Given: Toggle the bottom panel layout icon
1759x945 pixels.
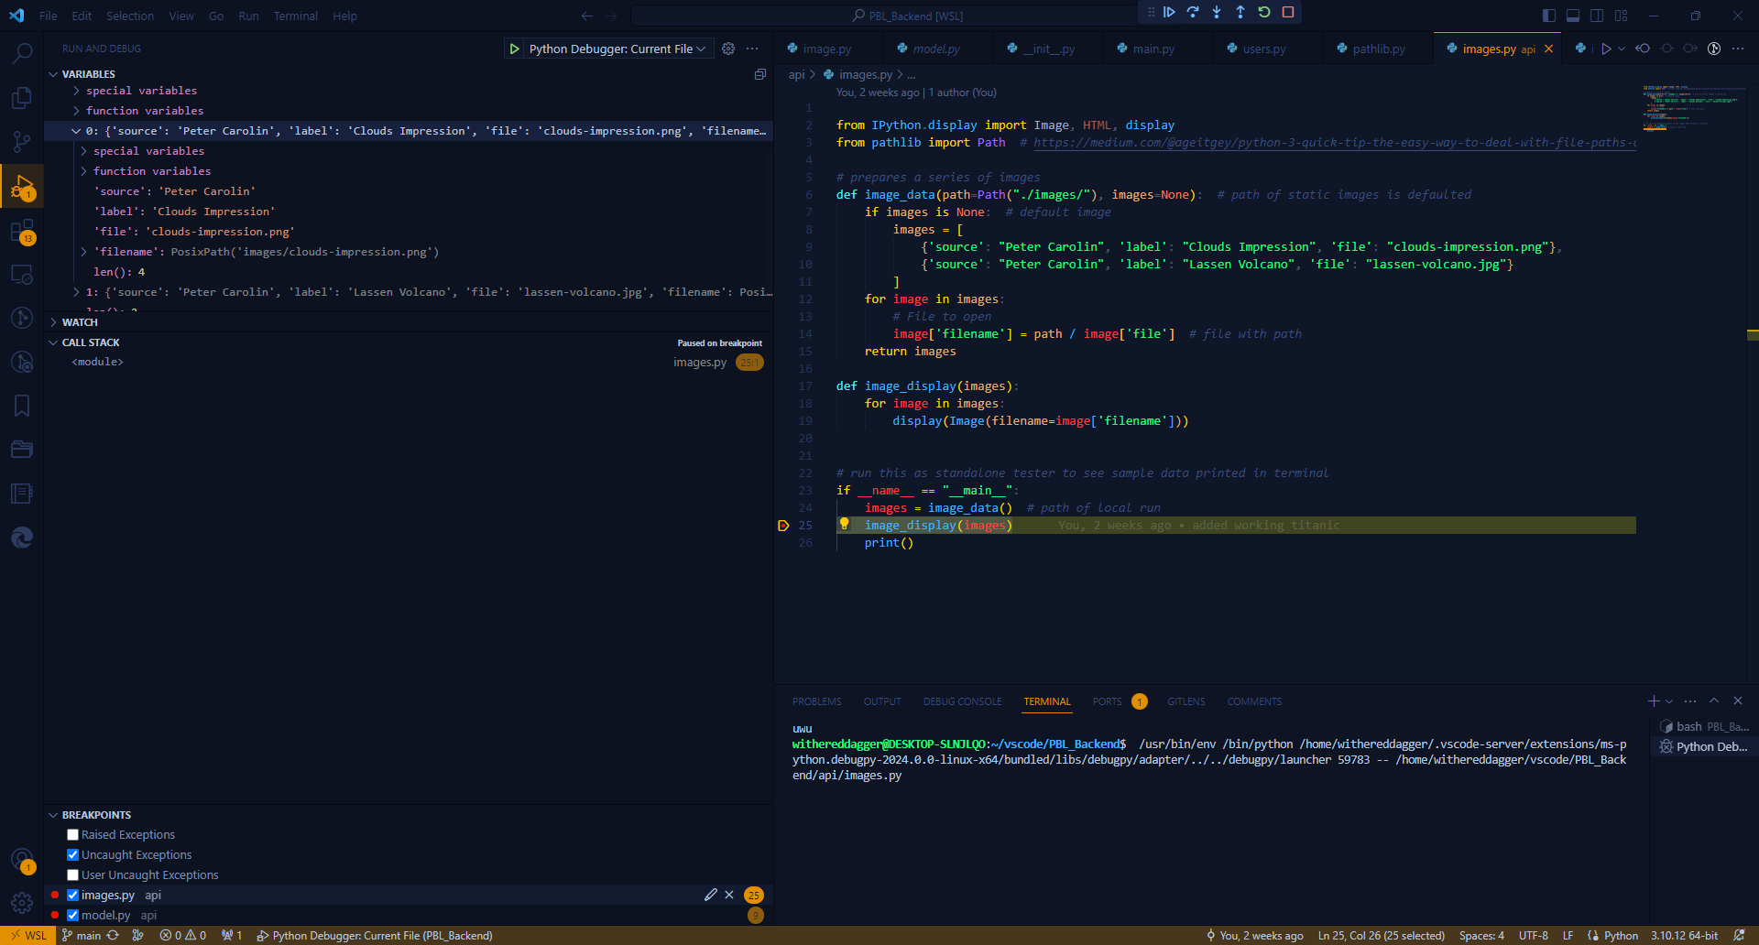Looking at the screenshot, I should 1573,16.
